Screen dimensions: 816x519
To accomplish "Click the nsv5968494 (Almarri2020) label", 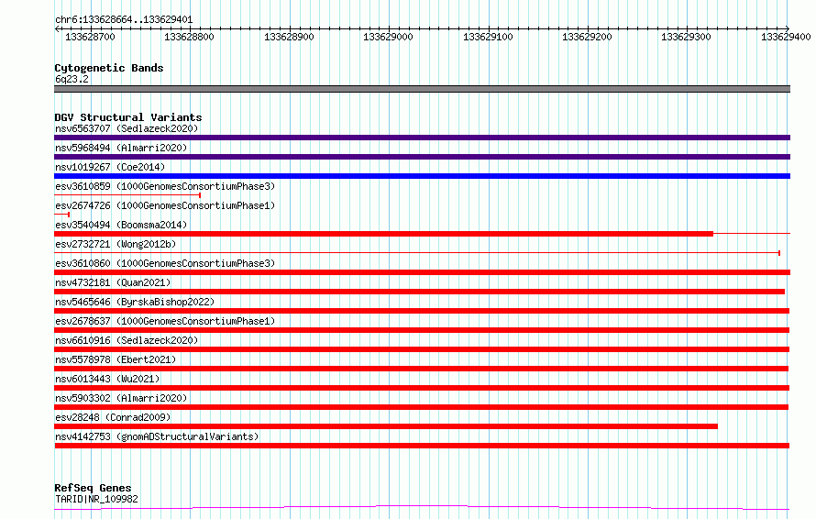I will point(121,148).
